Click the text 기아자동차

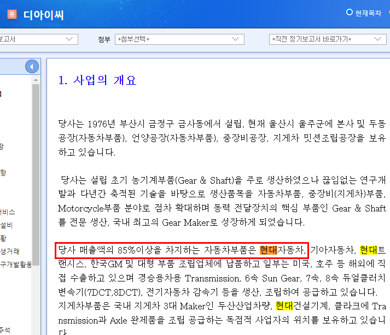333,250
